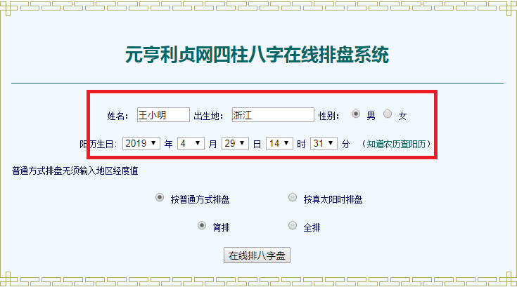Open the minute dropdown showing 31
This screenshot has width=517, height=287.
point(324,144)
